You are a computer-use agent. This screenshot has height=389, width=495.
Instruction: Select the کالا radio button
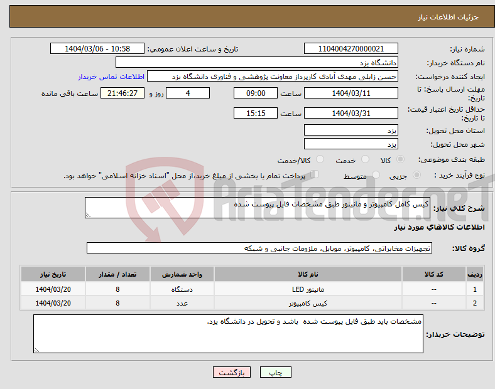[x=400, y=159]
